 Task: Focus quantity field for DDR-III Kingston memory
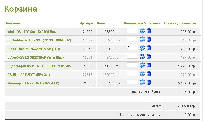[x=133, y=48]
